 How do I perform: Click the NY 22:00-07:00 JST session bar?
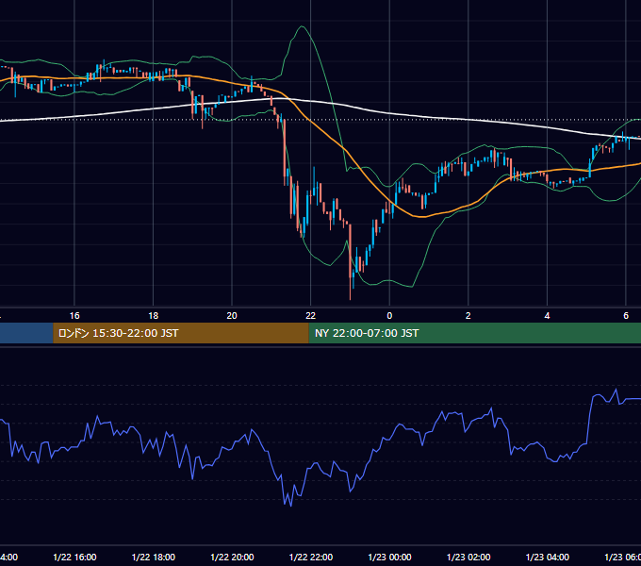pos(474,333)
